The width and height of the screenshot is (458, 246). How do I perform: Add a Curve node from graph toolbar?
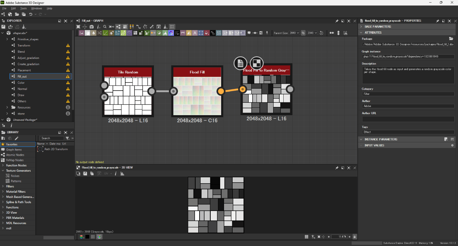click(x=106, y=33)
